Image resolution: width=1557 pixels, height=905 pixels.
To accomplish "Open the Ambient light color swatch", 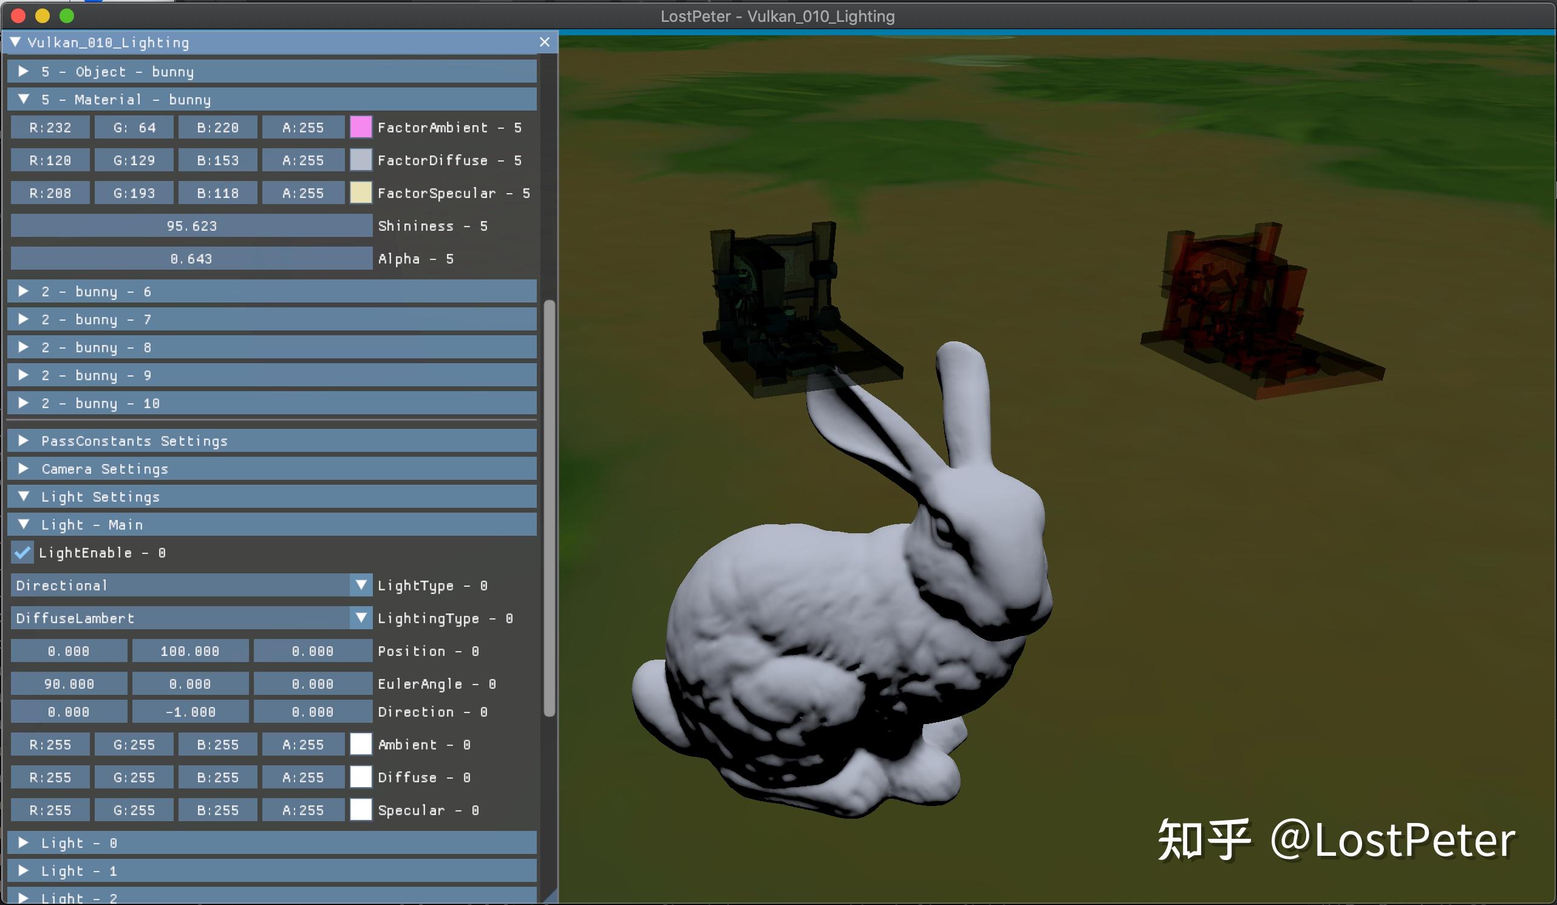I will pyautogui.click(x=360, y=744).
